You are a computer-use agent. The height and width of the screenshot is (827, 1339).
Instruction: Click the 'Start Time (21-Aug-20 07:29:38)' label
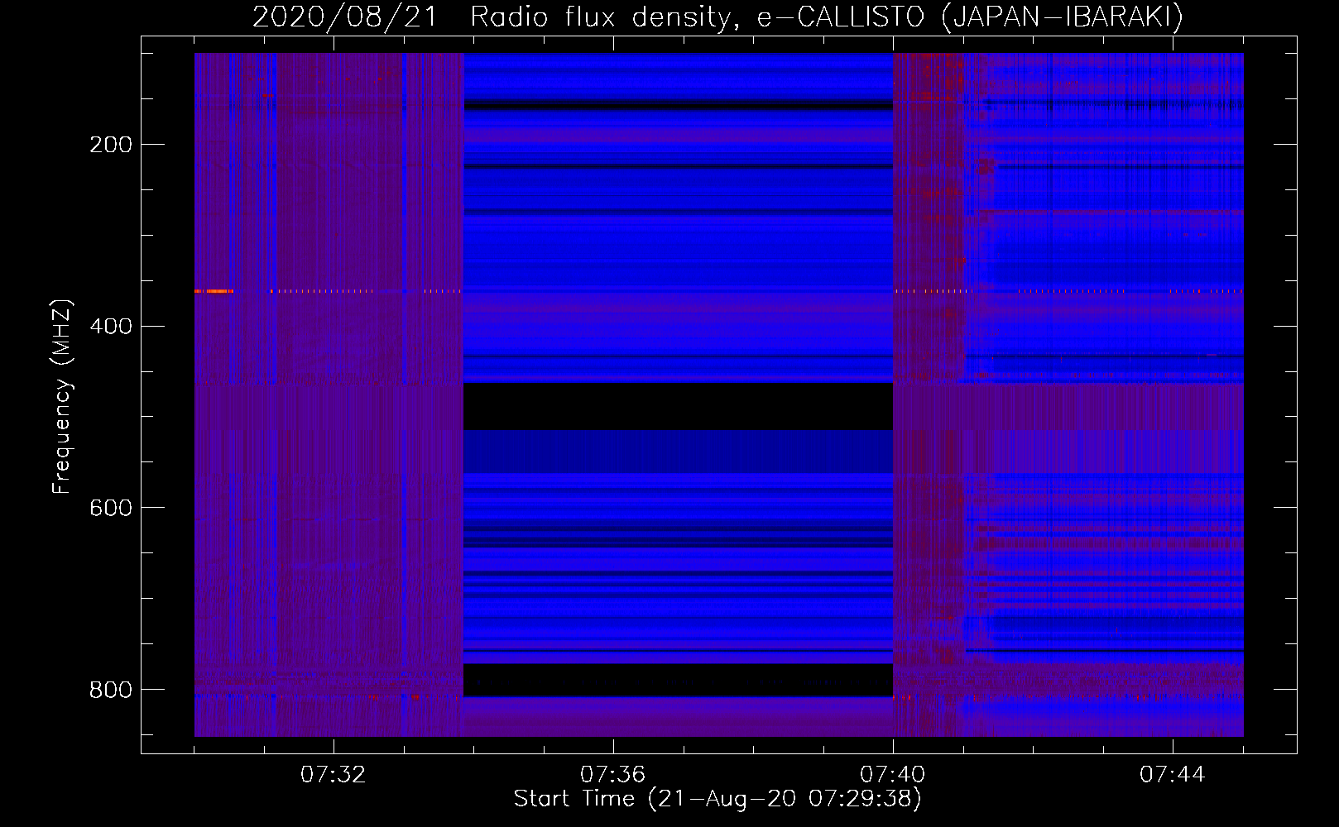(717, 799)
